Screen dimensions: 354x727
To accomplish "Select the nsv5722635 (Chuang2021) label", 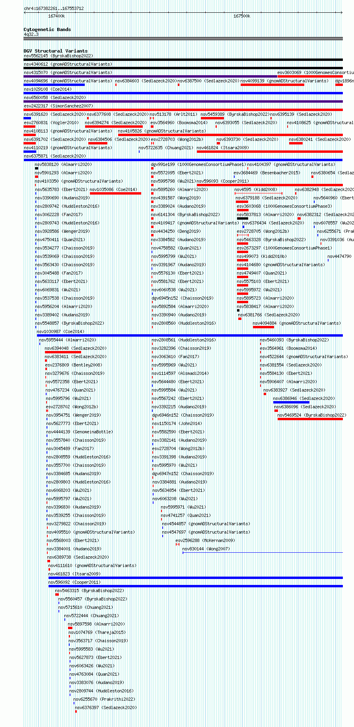I will pyautogui.click(x=166, y=148).
